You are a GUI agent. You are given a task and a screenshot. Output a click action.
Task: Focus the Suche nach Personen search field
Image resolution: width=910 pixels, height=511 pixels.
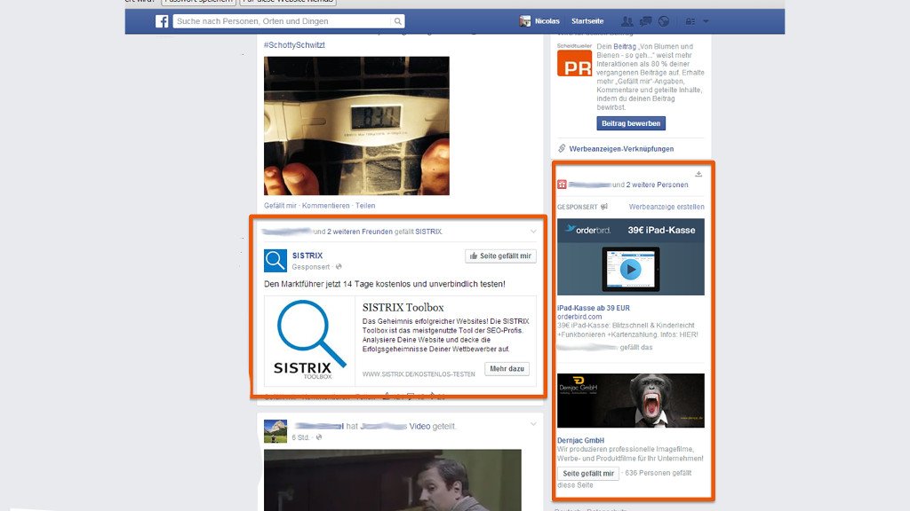click(283, 21)
